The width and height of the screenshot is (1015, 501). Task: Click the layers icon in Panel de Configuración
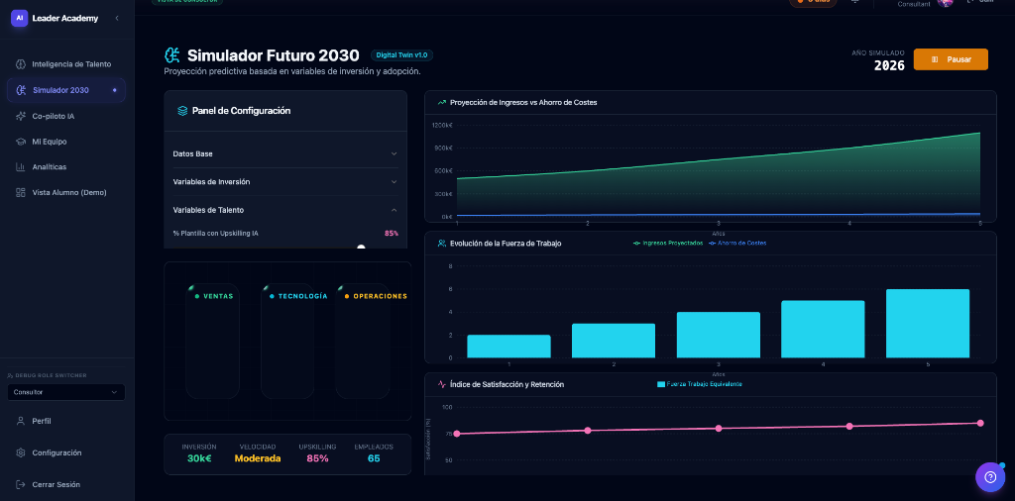[x=182, y=111]
